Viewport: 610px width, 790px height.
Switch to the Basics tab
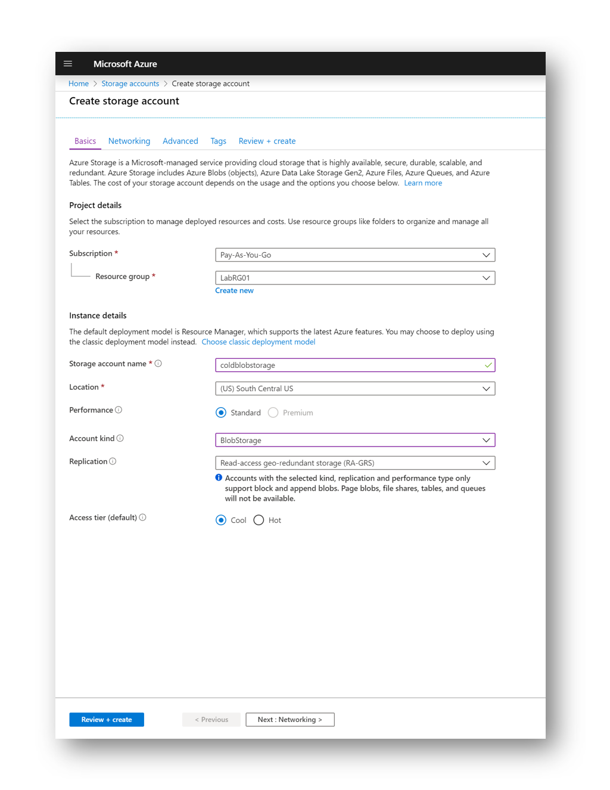click(x=85, y=141)
